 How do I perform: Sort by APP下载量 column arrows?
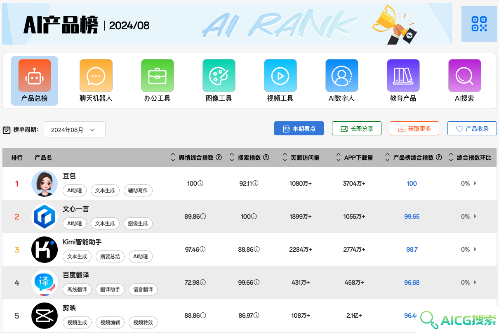(x=339, y=157)
